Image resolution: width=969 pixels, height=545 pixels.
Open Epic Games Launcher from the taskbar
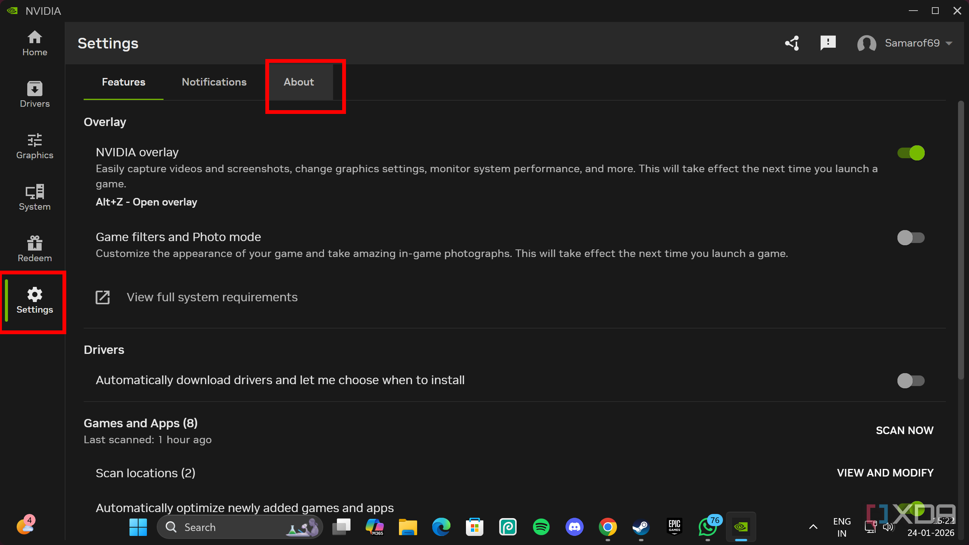[674, 527]
